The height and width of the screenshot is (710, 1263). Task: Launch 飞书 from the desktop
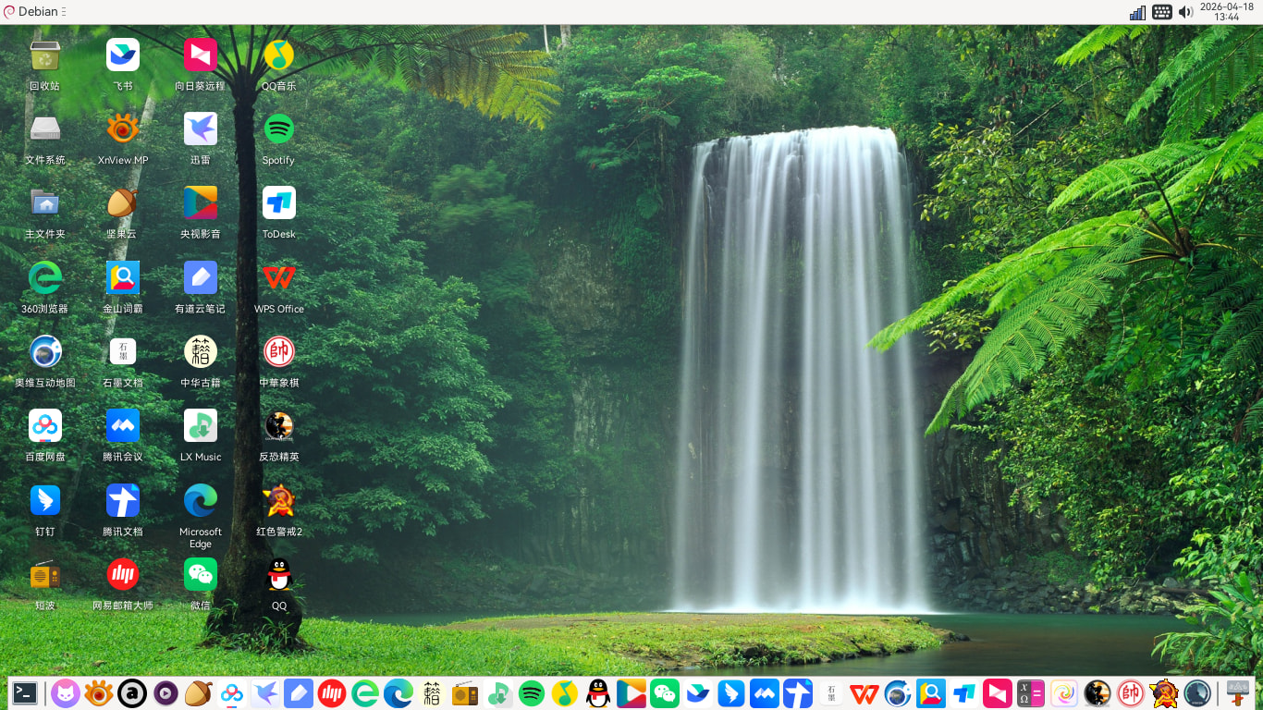(x=122, y=56)
